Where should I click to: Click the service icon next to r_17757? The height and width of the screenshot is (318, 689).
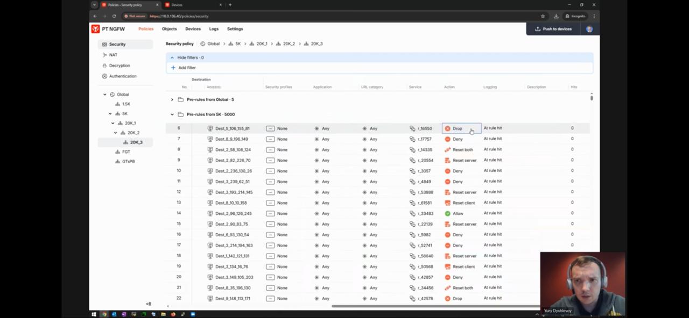tap(412, 139)
